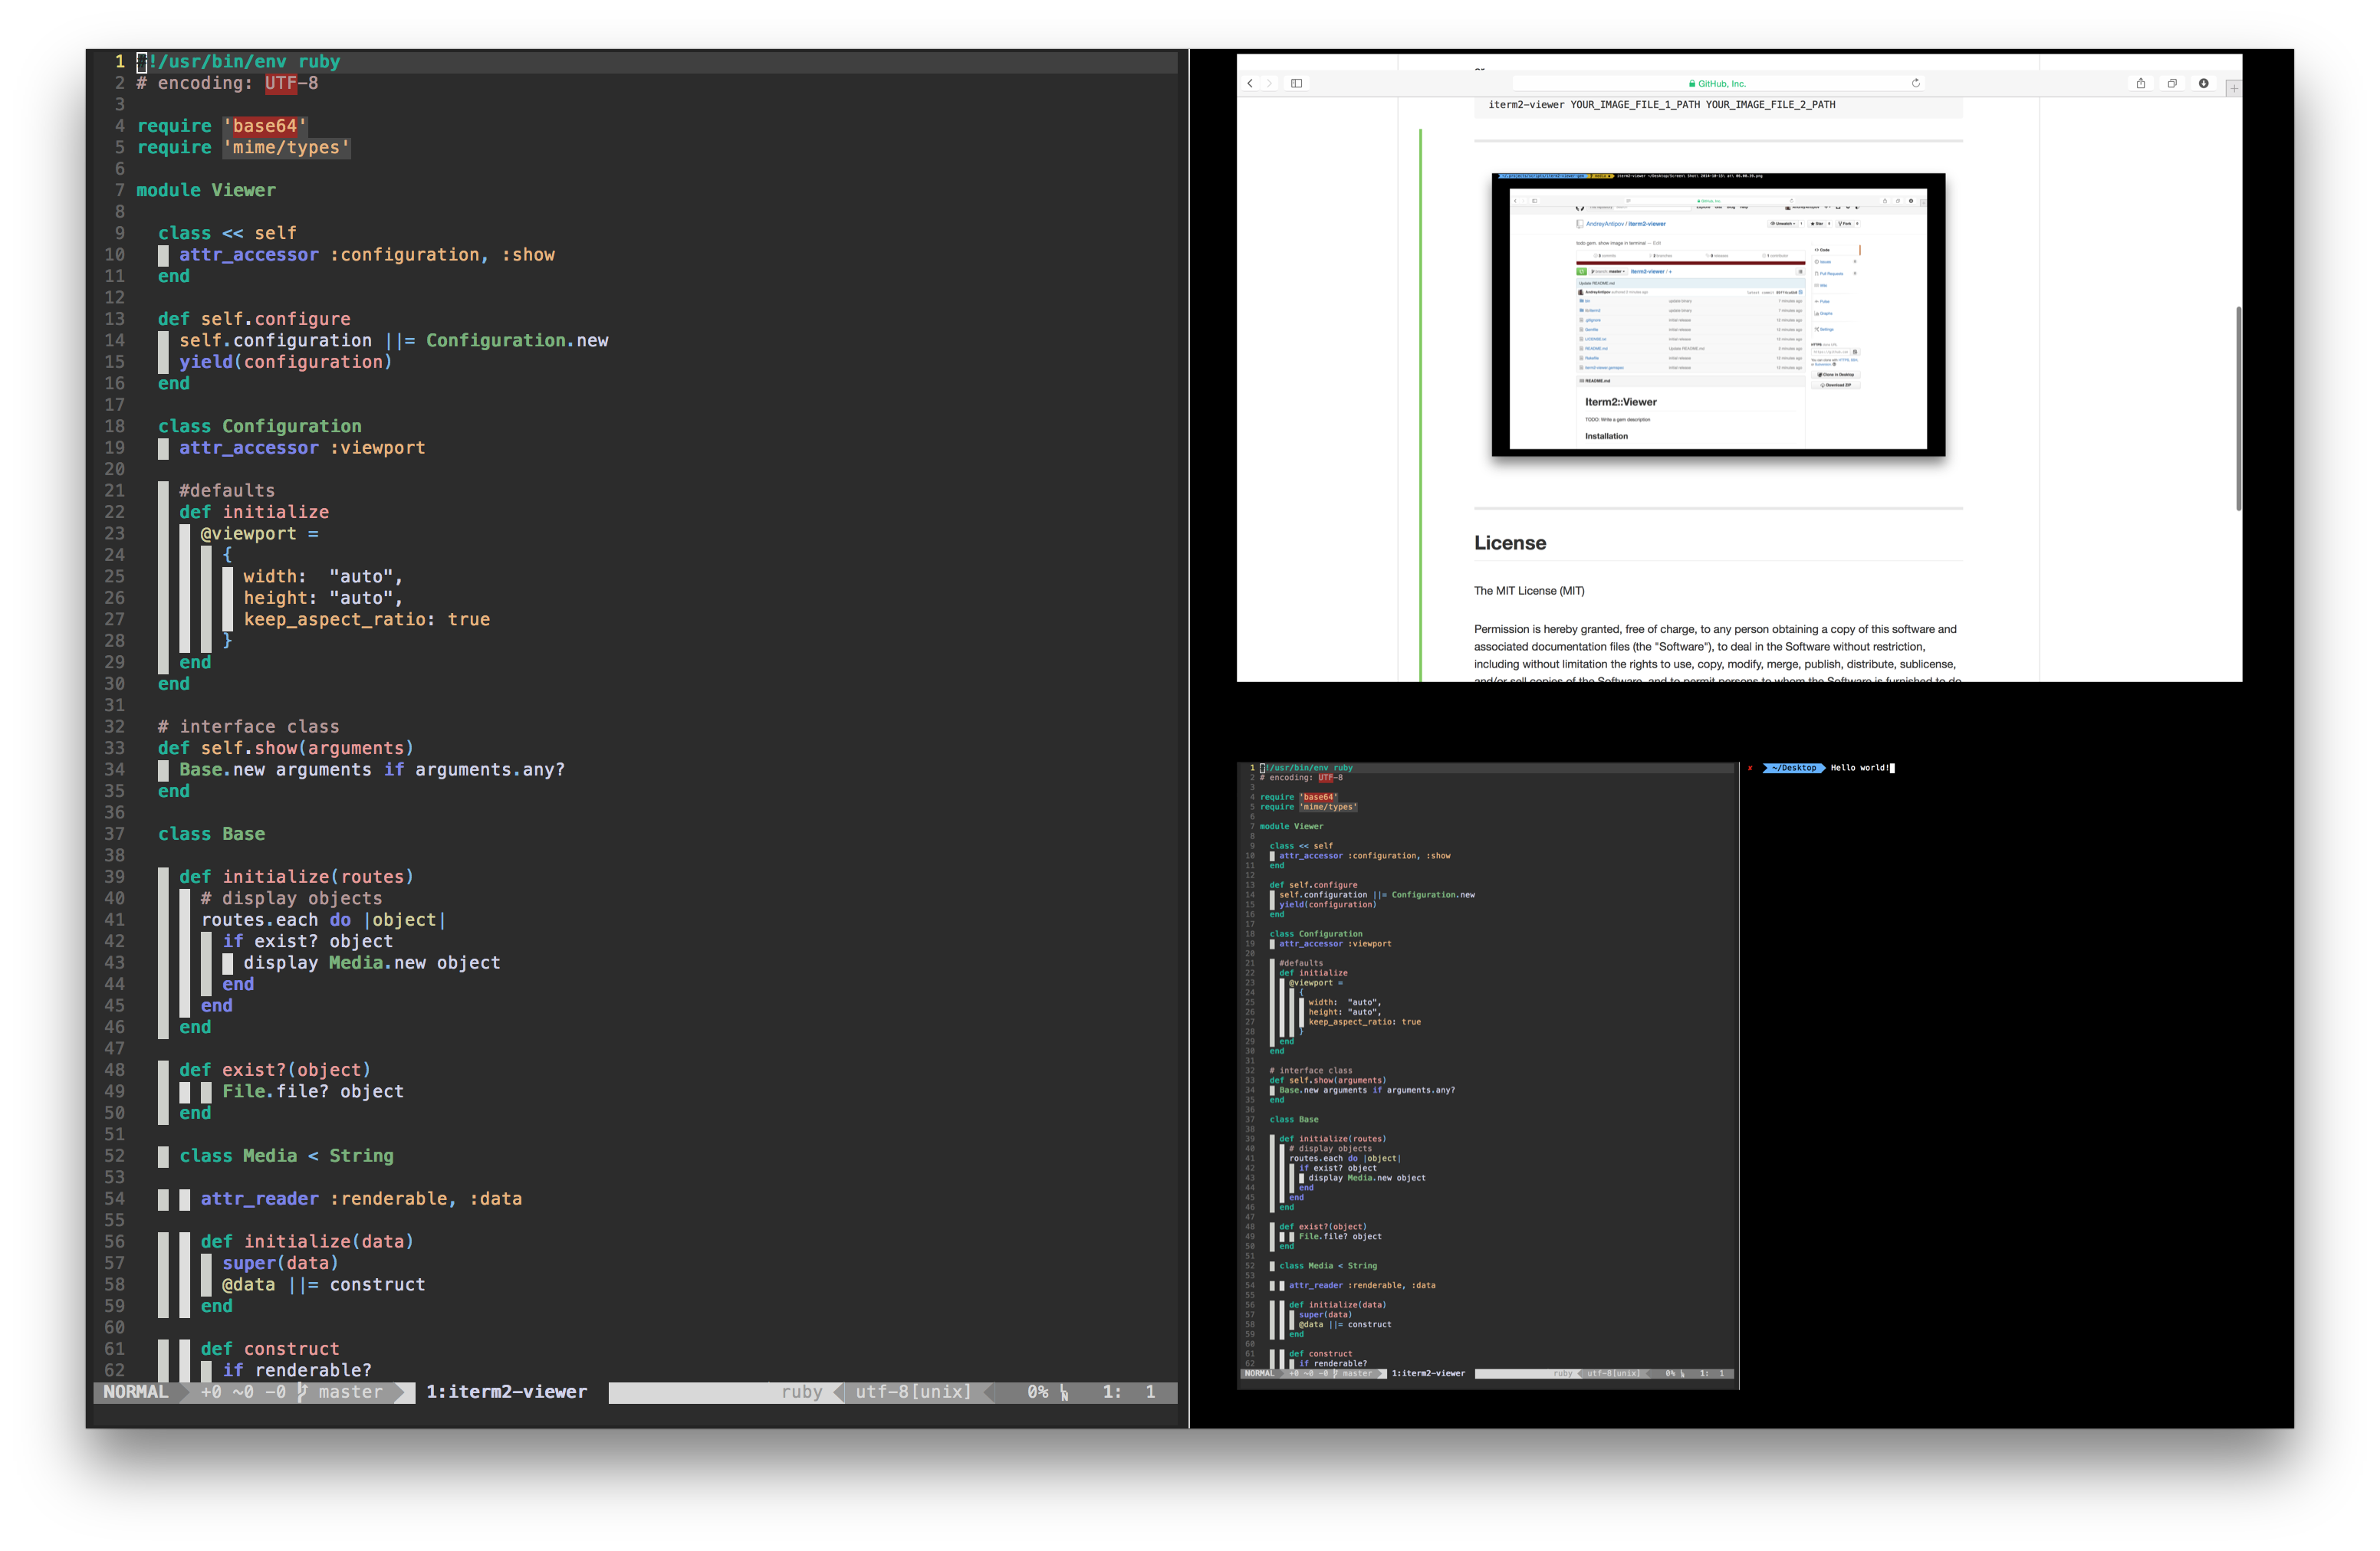Viewport: 2380px width, 1551px height.
Task: Click the green lock icon in address bar
Action: [x=1692, y=84]
